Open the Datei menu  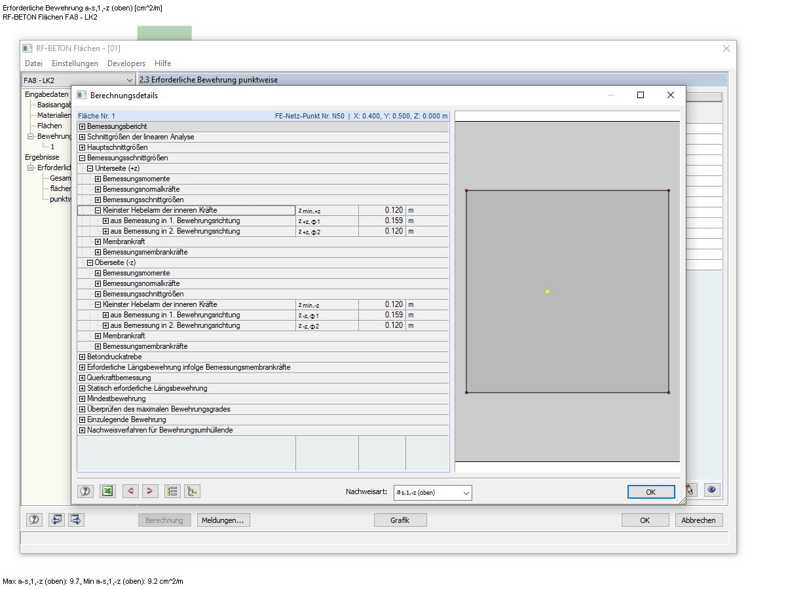[33, 63]
